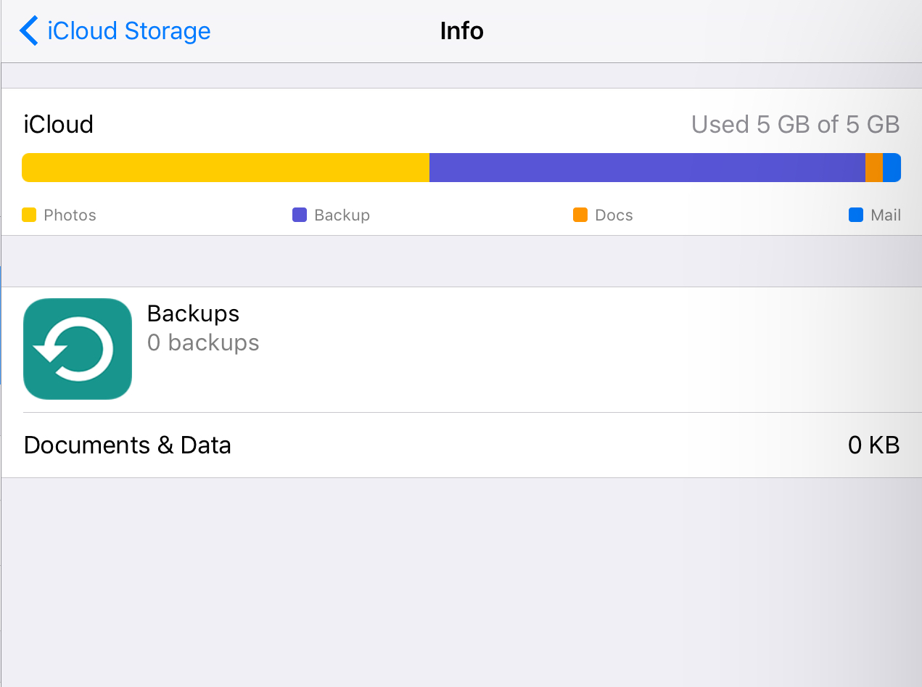The image size is (922, 687).
Task: Click the purple Backup legend swatch
Action: pos(300,215)
